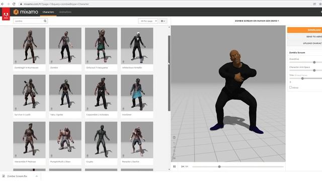This screenshot has width=322, height=181.
Task: Click the rig icon on Mortimer thumbnail
Action: click(123, 109)
